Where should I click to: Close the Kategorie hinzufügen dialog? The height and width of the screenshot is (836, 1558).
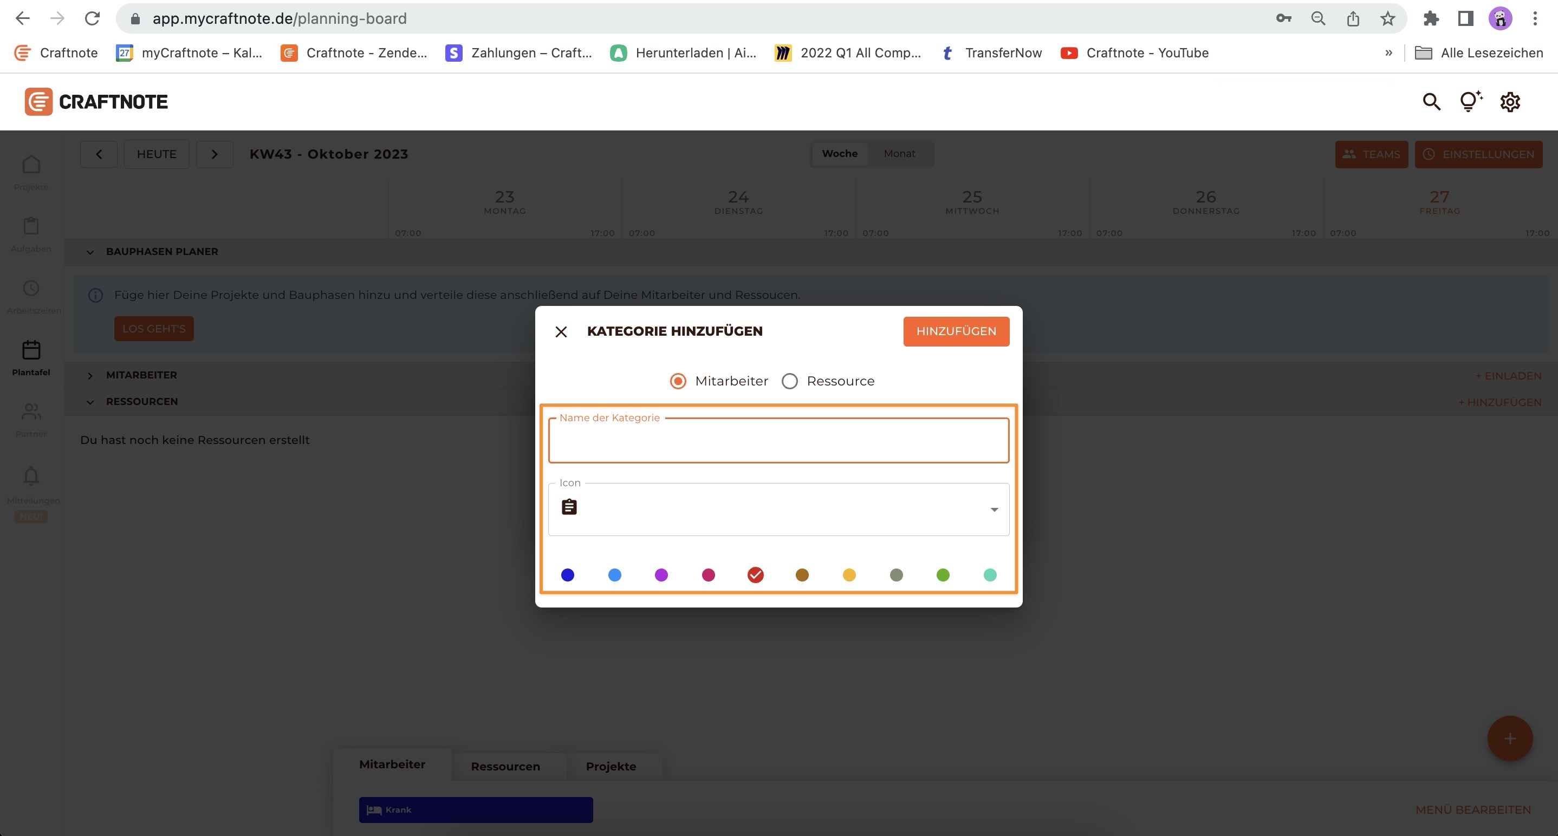(x=561, y=332)
